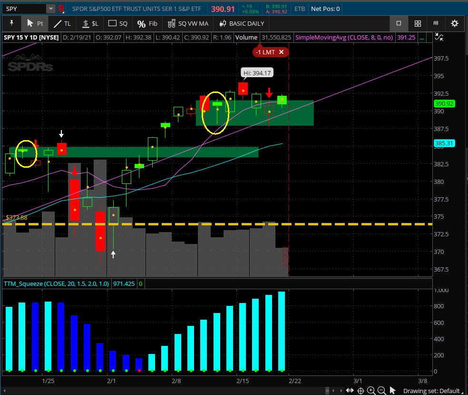Expand more studies with ellipsis button

[x=422, y=38]
